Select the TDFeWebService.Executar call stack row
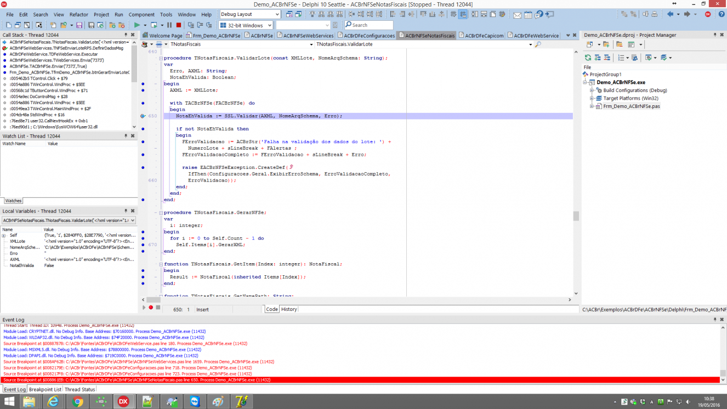727x409 pixels. click(66, 54)
